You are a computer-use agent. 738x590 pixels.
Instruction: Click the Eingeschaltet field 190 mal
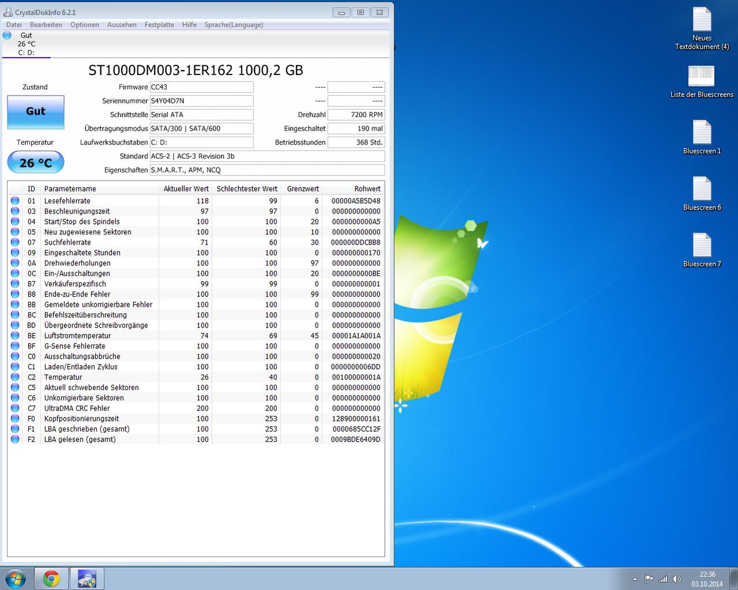(356, 129)
